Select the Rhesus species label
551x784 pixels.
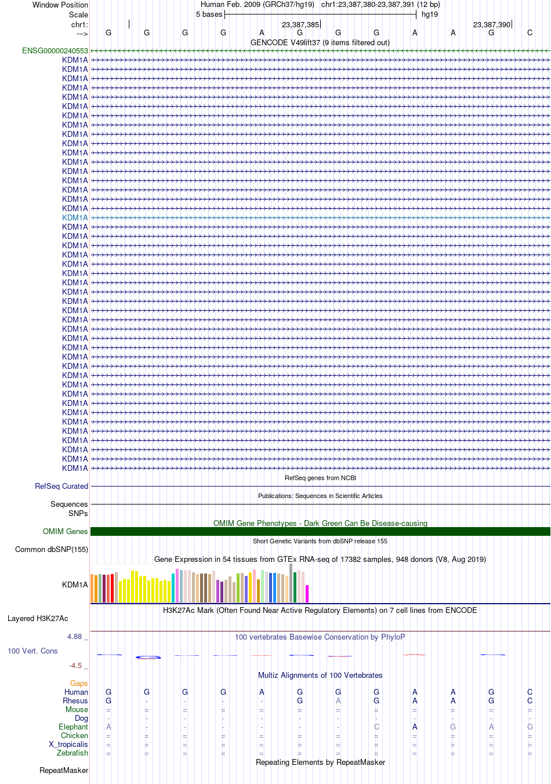coord(75,701)
